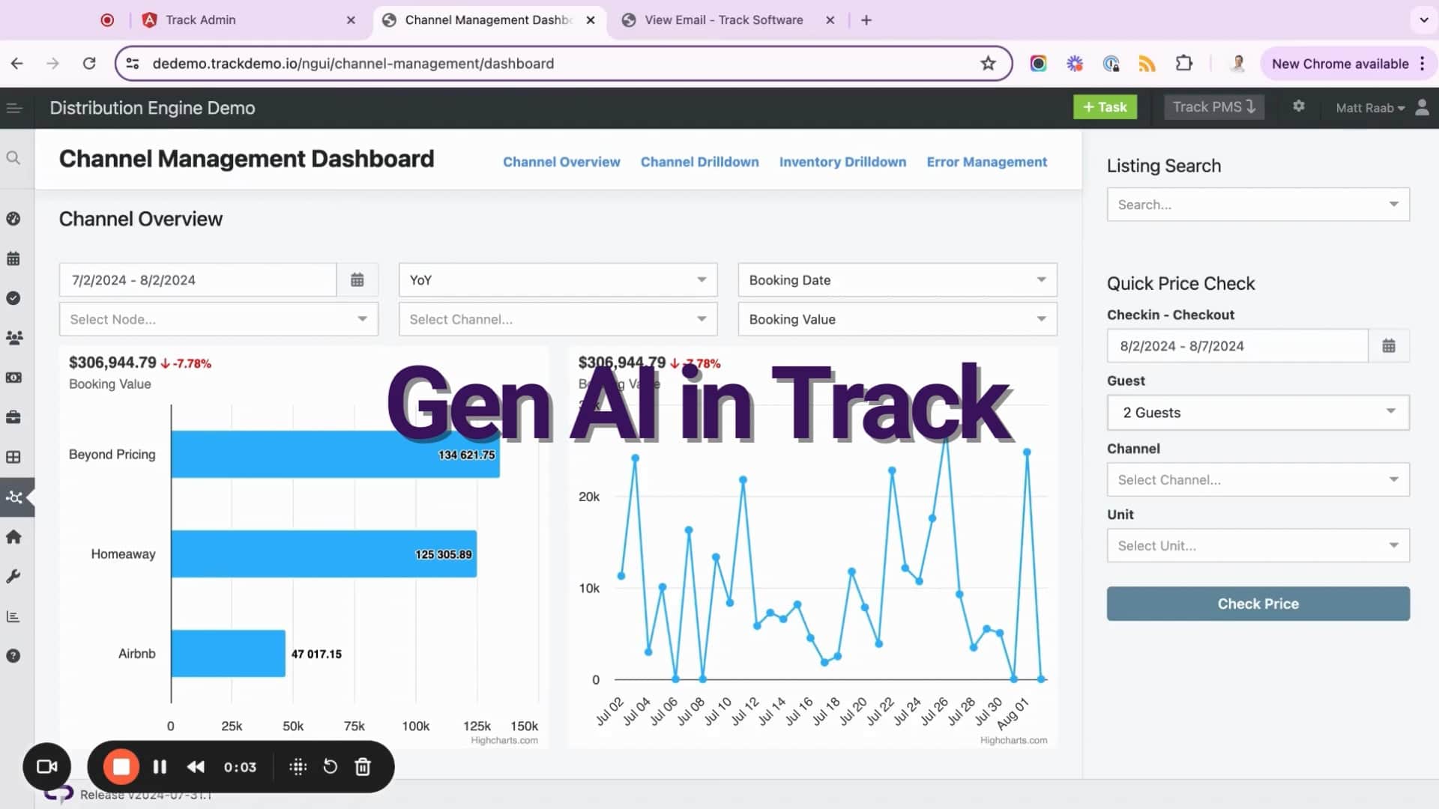Bookmark page with the star icon

click(988, 64)
